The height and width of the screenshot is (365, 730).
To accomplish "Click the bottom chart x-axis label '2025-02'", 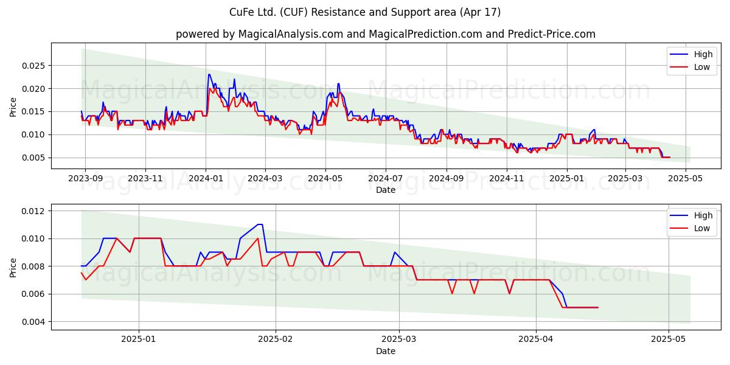I will (x=276, y=339).
